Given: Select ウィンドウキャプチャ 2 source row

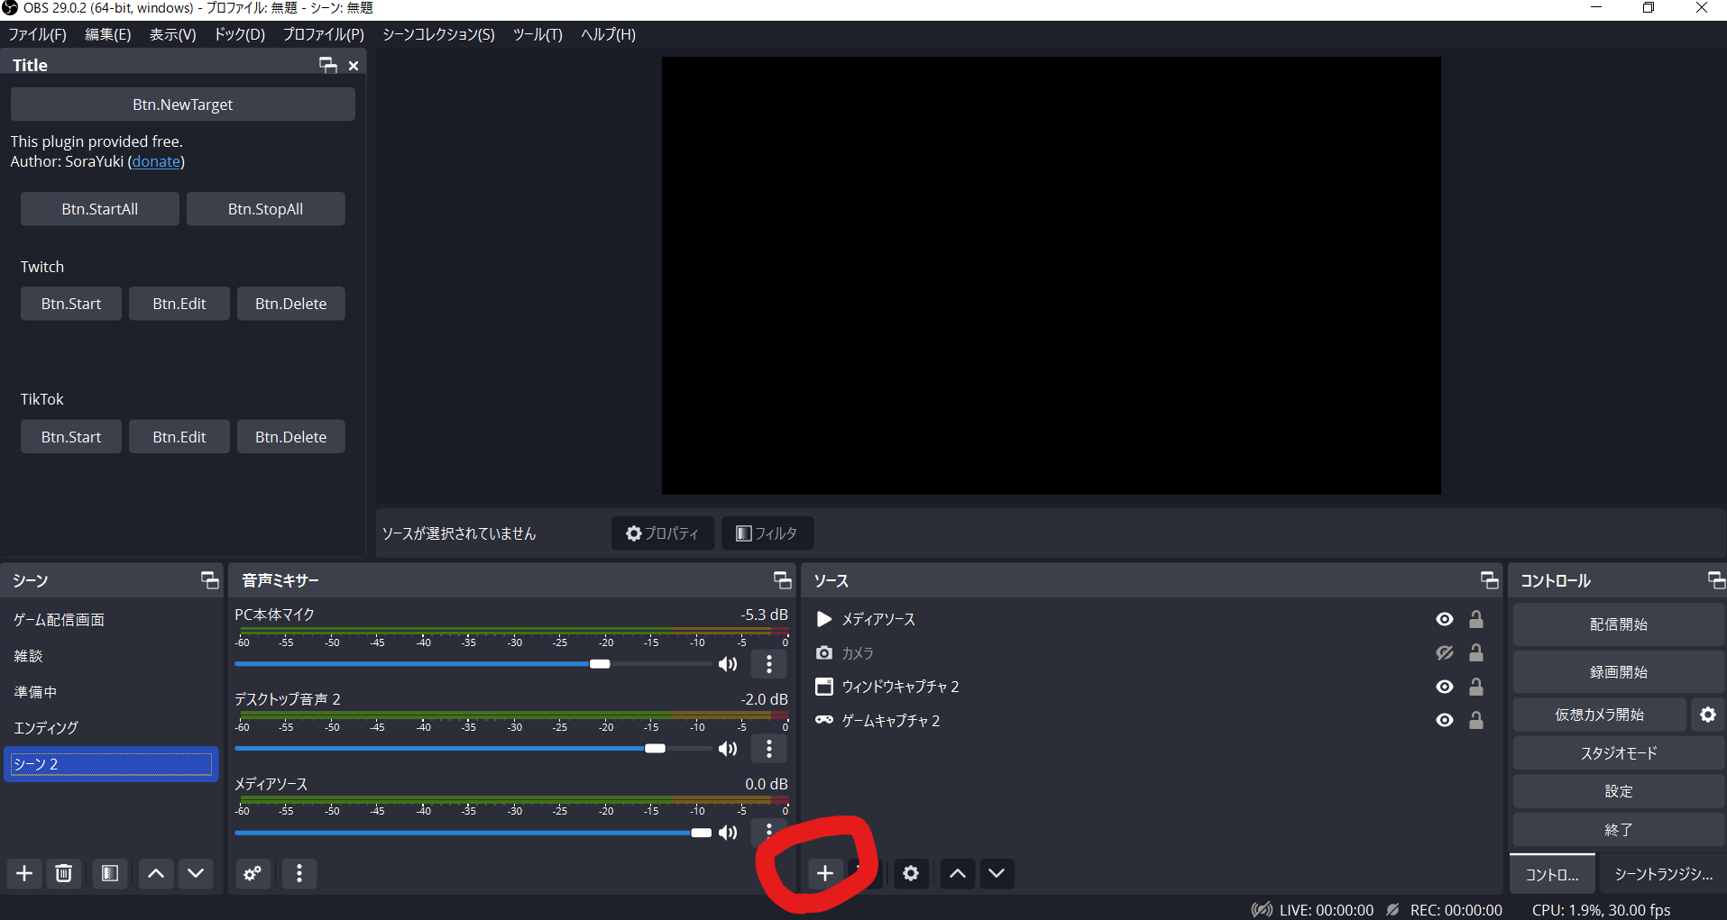Looking at the screenshot, I should tap(1152, 687).
